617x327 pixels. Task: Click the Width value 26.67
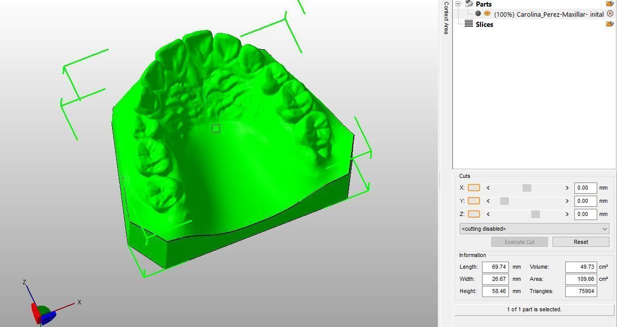tap(495, 279)
